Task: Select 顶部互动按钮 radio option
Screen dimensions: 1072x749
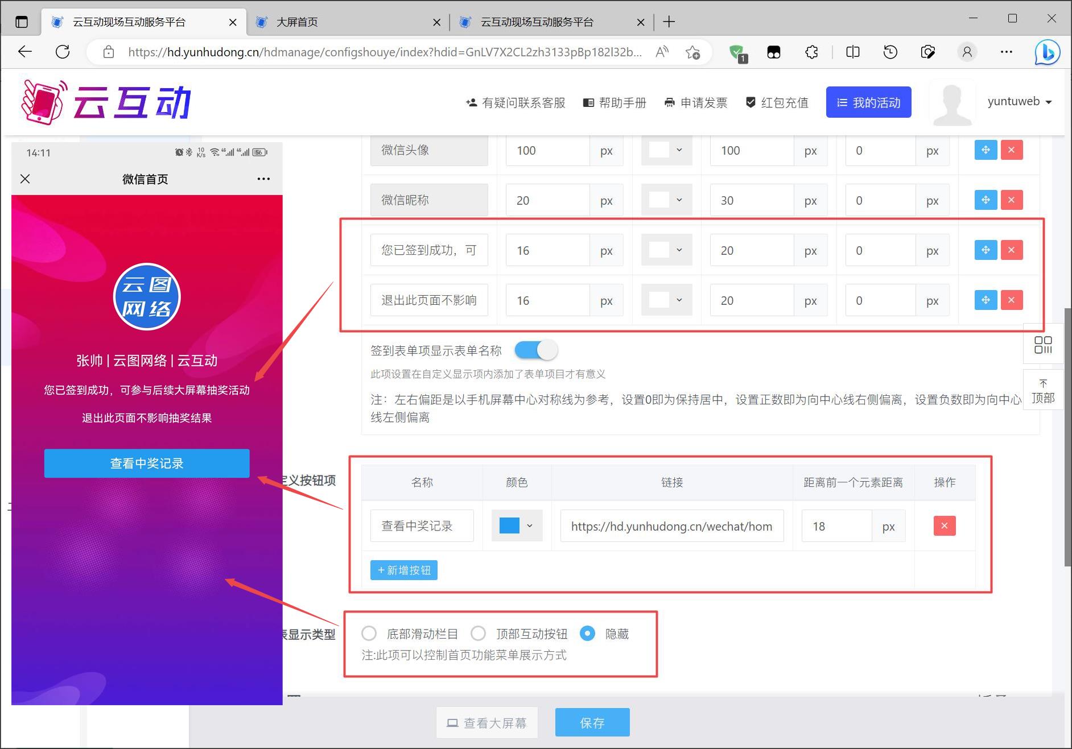Action: [x=479, y=634]
